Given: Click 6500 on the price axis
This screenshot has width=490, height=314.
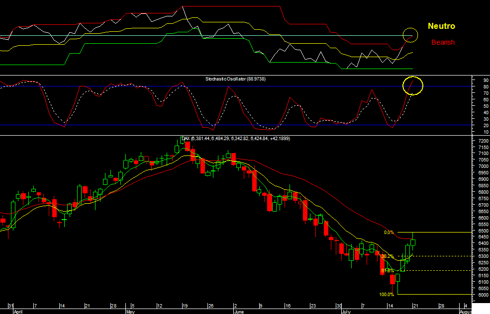Looking at the screenshot, I should tap(483, 231).
